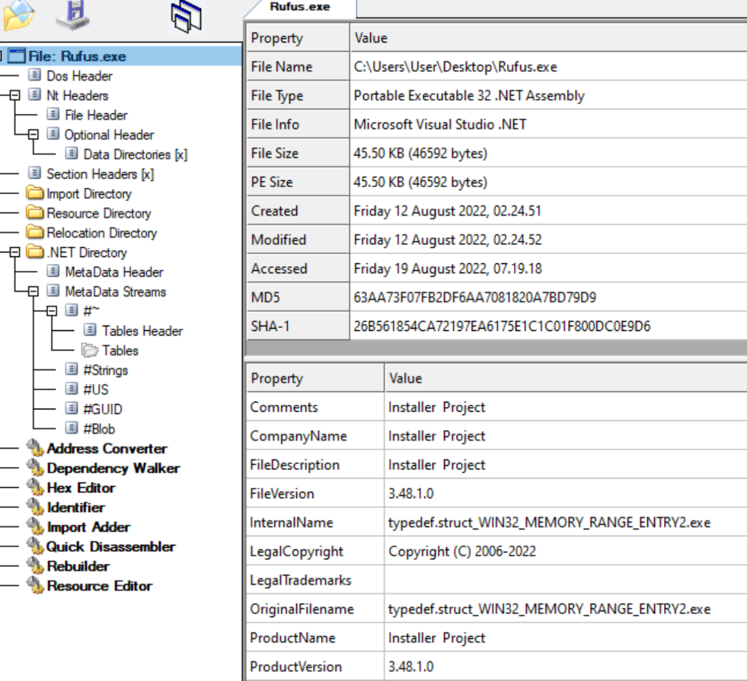Select the SHA-1 hash value cell

pos(548,326)
